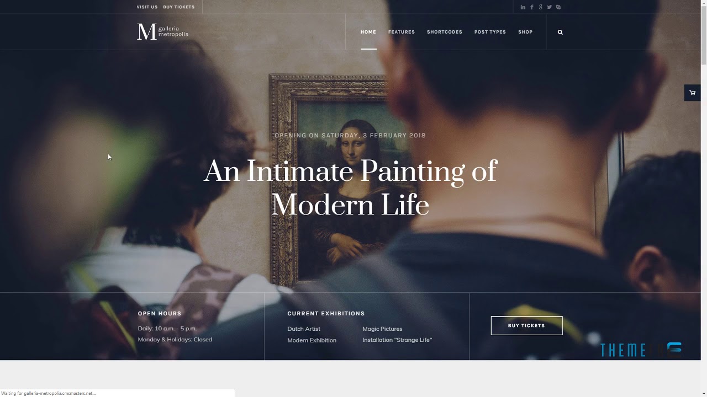Screen dimensions: 707x397
Task: Open the Features menu
Action: point(402,32)
